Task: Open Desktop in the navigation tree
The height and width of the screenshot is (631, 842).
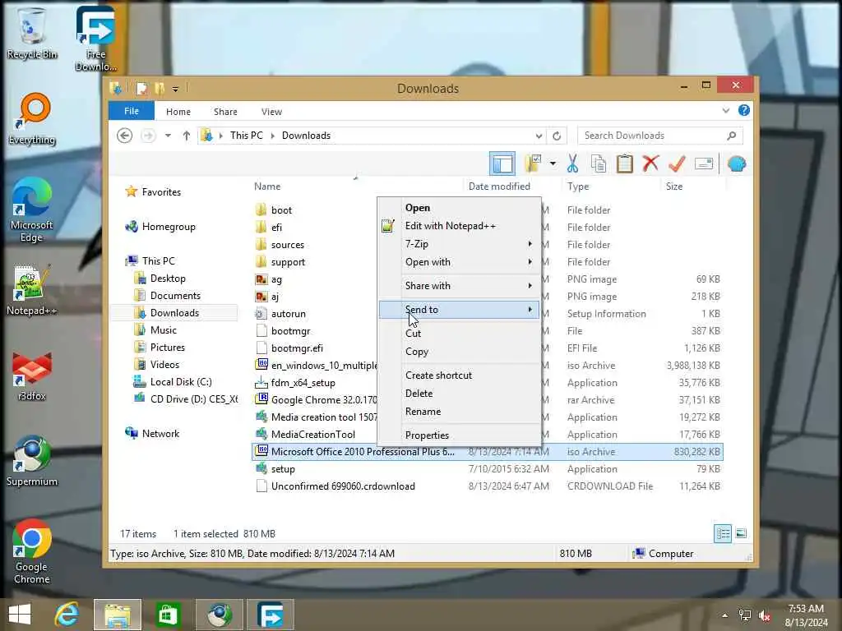Action: pos(168,279)
